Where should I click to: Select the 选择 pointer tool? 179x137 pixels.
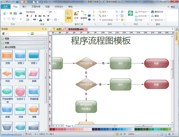tap(69, 16)
